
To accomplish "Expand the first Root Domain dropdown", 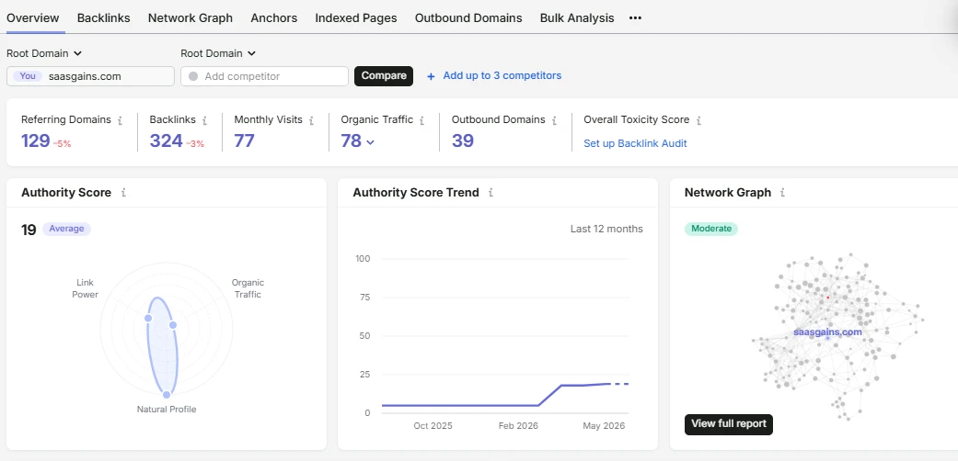I will click(44, 53).
